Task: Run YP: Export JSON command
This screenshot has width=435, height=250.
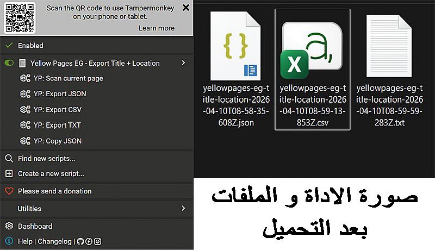Action: [x=60, y=94]
